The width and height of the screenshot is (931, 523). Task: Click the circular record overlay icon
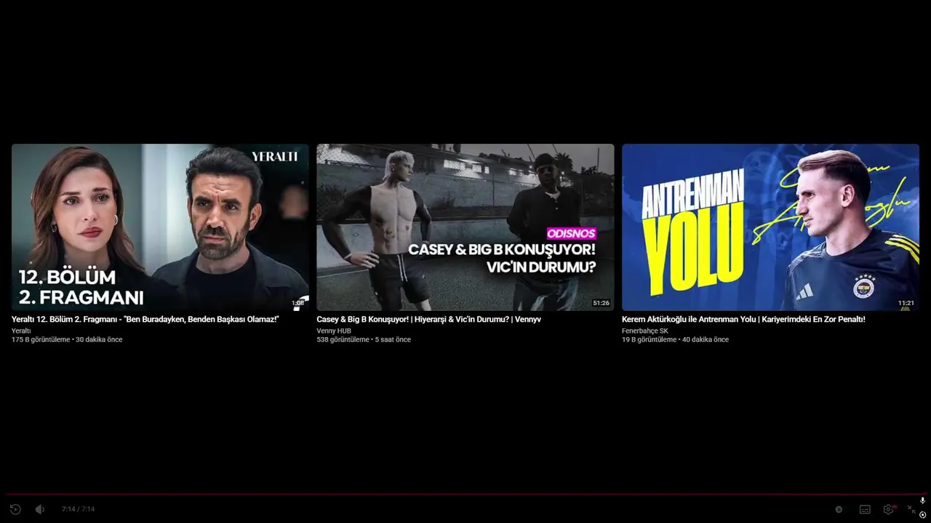pyautogui.click(x=922, y=515)
